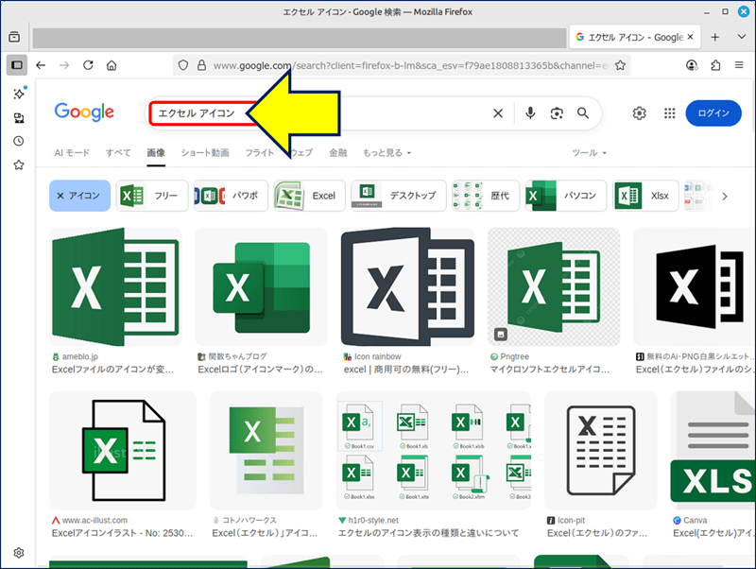This screenshot has height=569, width=756.
Task: Open the フライト tab
Action: [259, 153]
